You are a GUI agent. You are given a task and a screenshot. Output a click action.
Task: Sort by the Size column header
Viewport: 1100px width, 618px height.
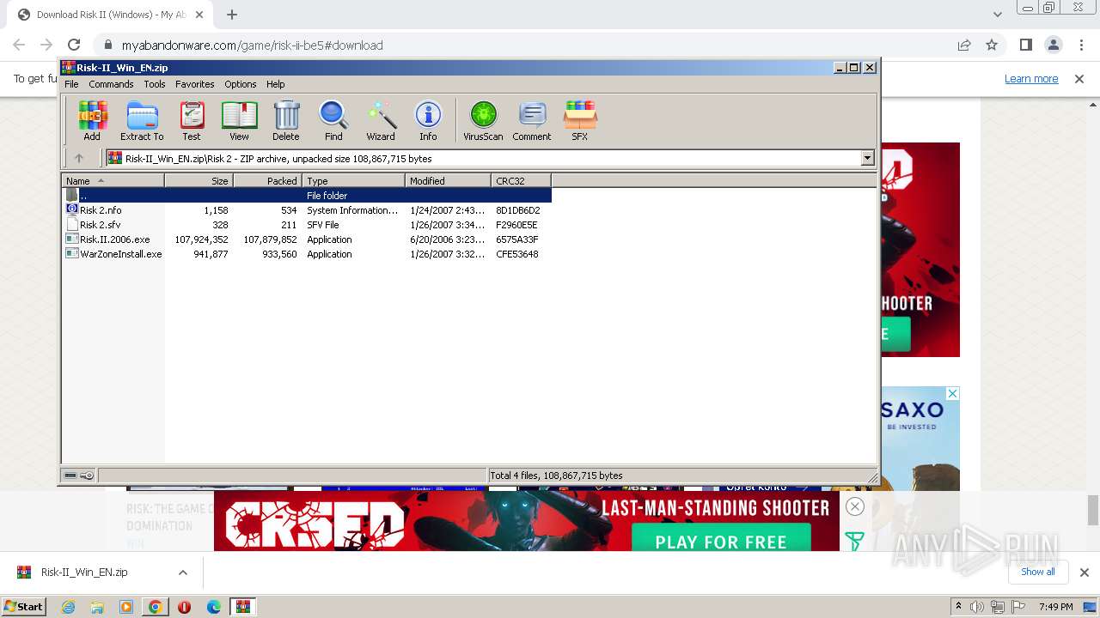[199, 180]
